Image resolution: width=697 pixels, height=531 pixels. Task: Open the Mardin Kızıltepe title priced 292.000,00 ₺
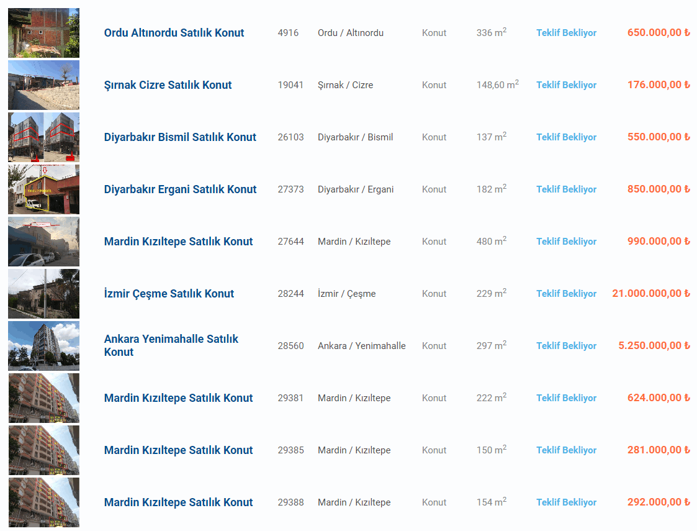[178, 502]
